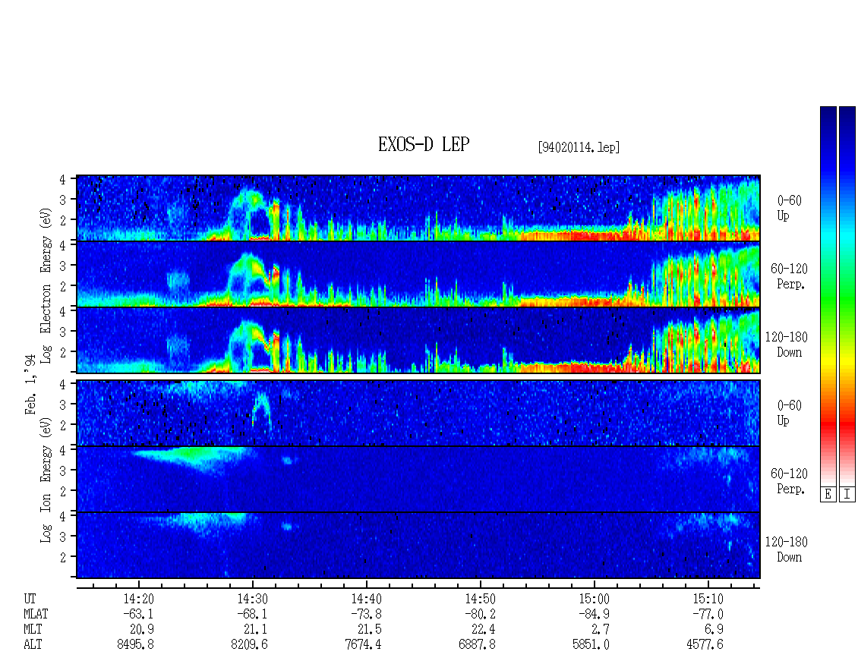Click the 60-120 Perp. label beside ion panel

pyautogui.click(x=789, y=481)
